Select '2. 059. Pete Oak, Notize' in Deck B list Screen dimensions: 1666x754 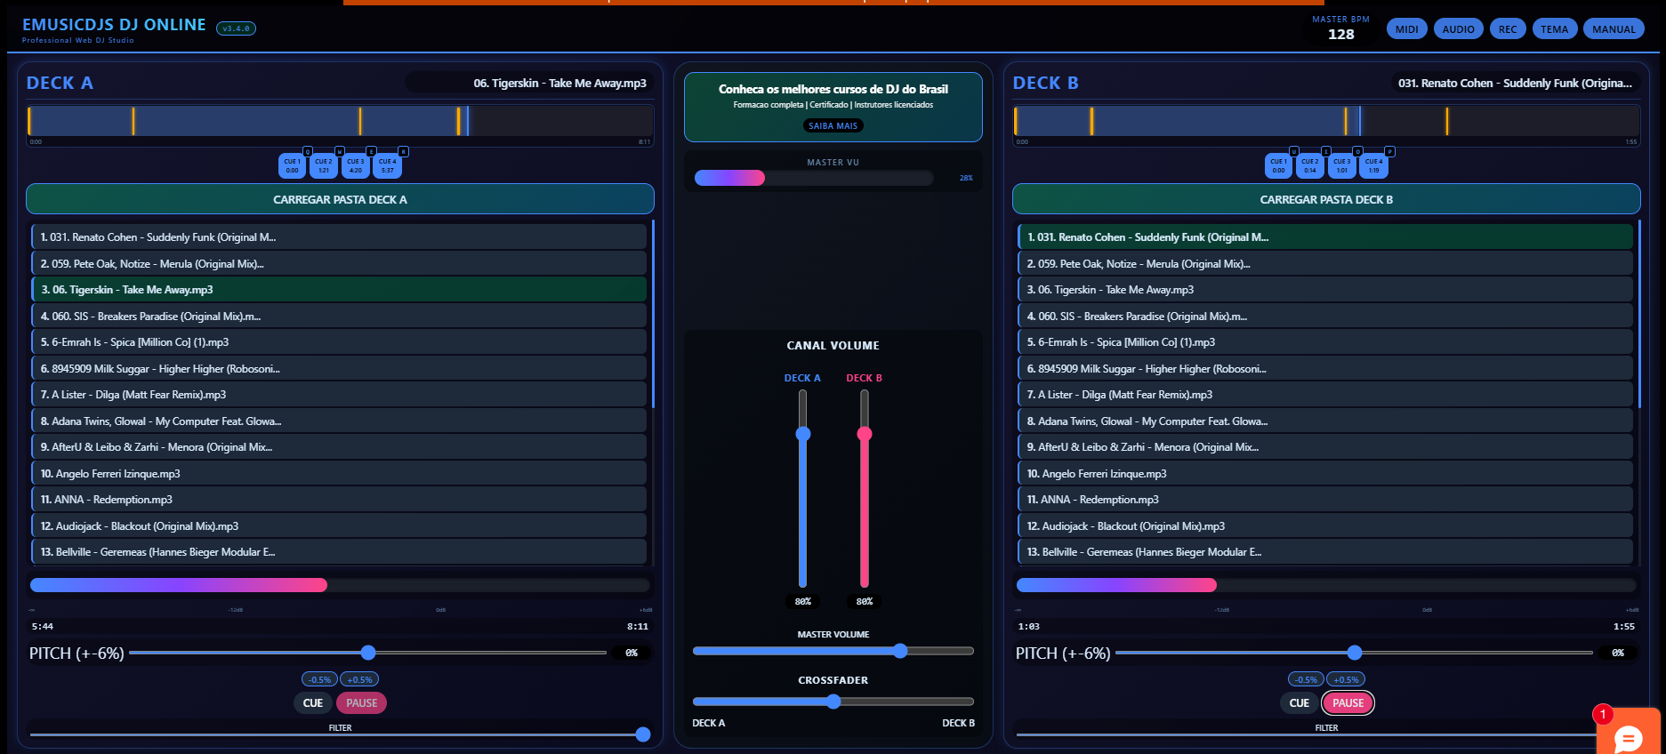[1324, 264]
